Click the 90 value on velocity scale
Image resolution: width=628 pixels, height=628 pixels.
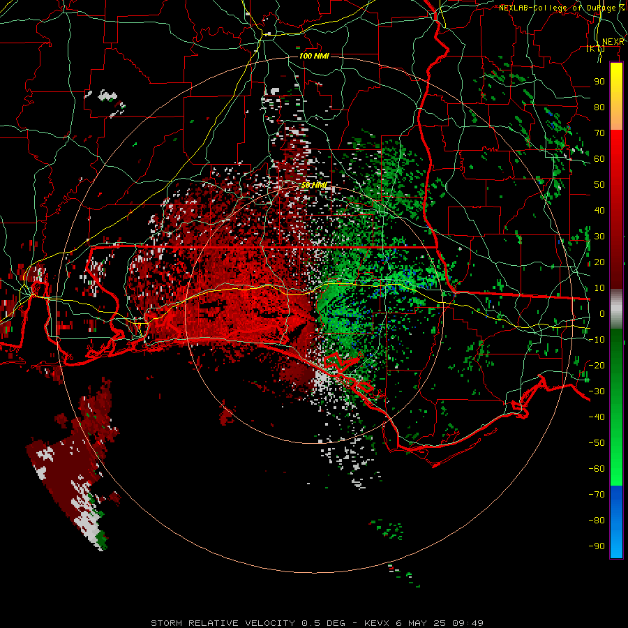click(x=599, y=82)
